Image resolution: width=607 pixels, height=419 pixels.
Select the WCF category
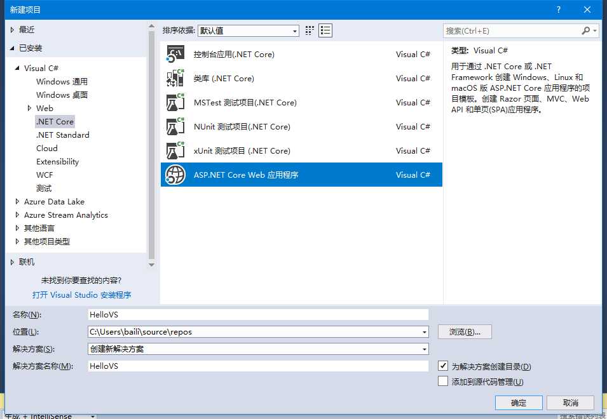pyautogui.click(x=44, y=175)
